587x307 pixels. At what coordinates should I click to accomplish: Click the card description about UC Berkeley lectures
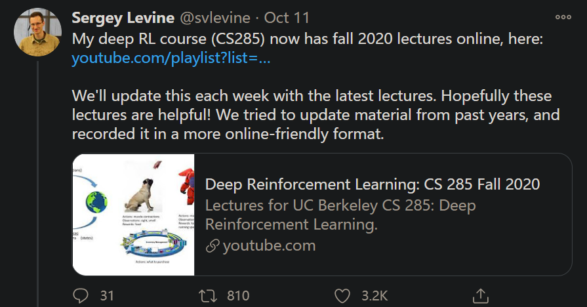click(x=340, y=215)
